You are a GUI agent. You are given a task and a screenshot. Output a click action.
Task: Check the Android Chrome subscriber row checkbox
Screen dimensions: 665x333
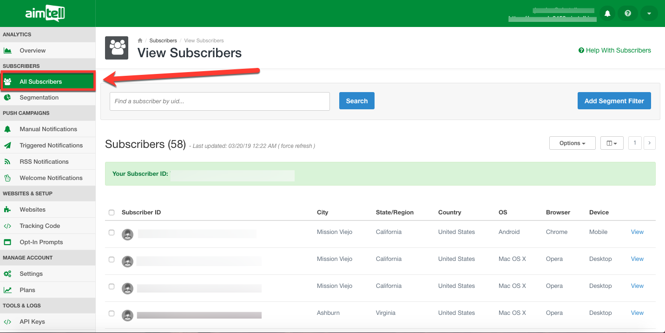pyautogui.click(x=112, y=232)
